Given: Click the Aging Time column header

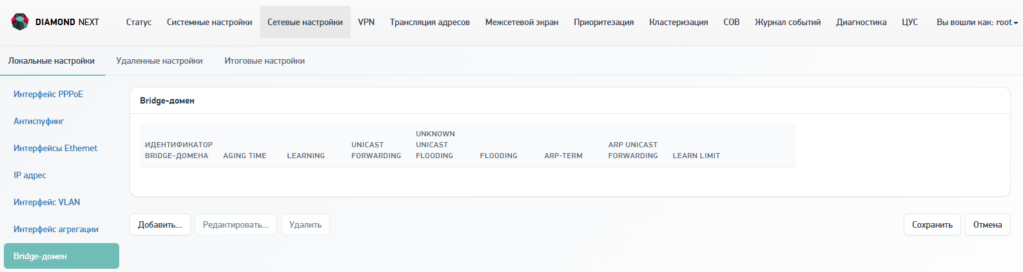Looking at the screenshot, I should pyautogui.click(x=245, y=156).
